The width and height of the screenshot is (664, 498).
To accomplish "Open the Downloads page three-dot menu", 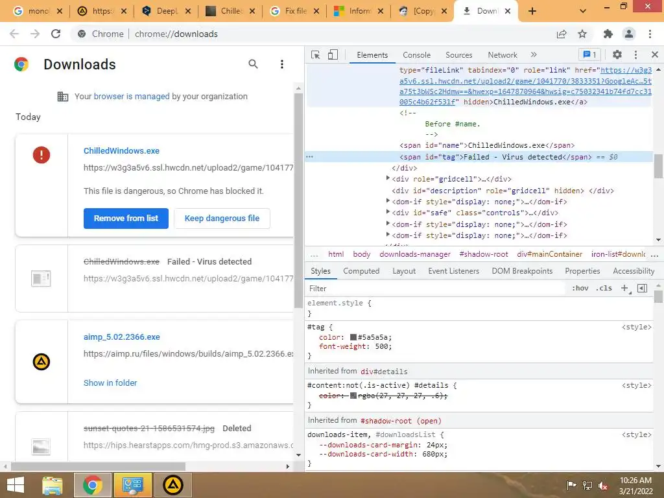I will coord(281,64).
